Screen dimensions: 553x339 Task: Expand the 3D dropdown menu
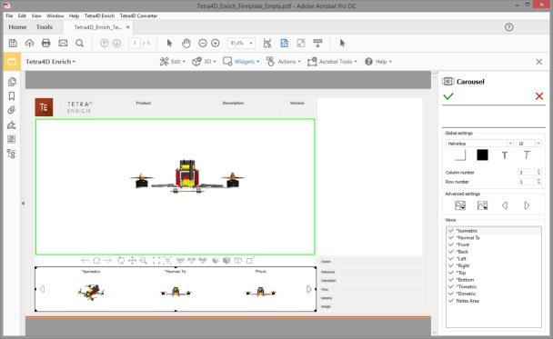[x=205, y=62]
